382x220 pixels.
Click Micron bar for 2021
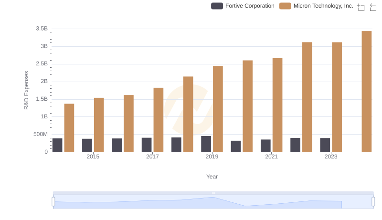point(277,105)
